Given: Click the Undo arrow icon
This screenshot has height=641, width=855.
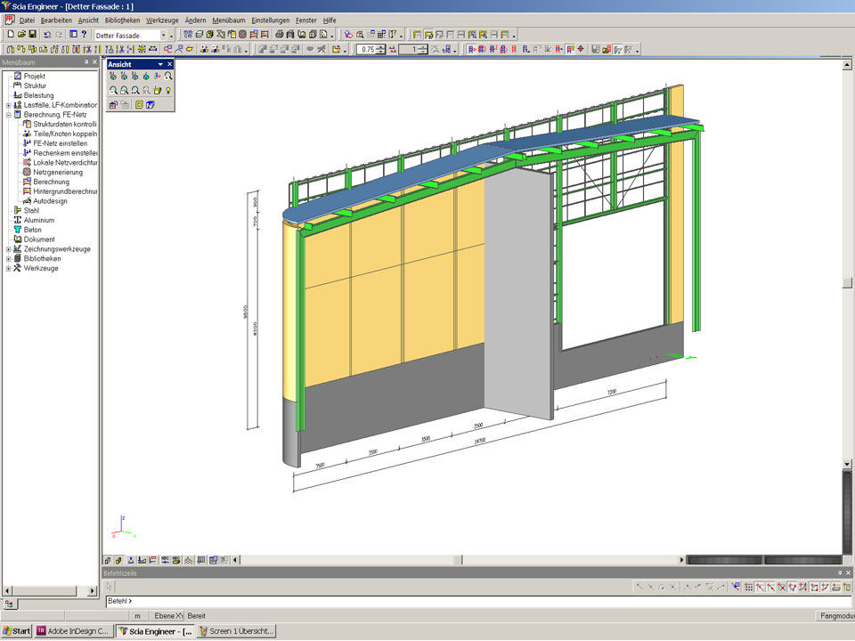Looking at the screenshot, I should point(47,35).
